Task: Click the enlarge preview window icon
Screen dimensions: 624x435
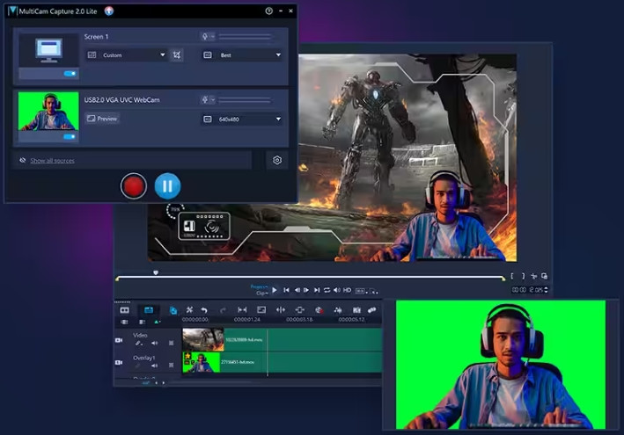Action: 544,276
